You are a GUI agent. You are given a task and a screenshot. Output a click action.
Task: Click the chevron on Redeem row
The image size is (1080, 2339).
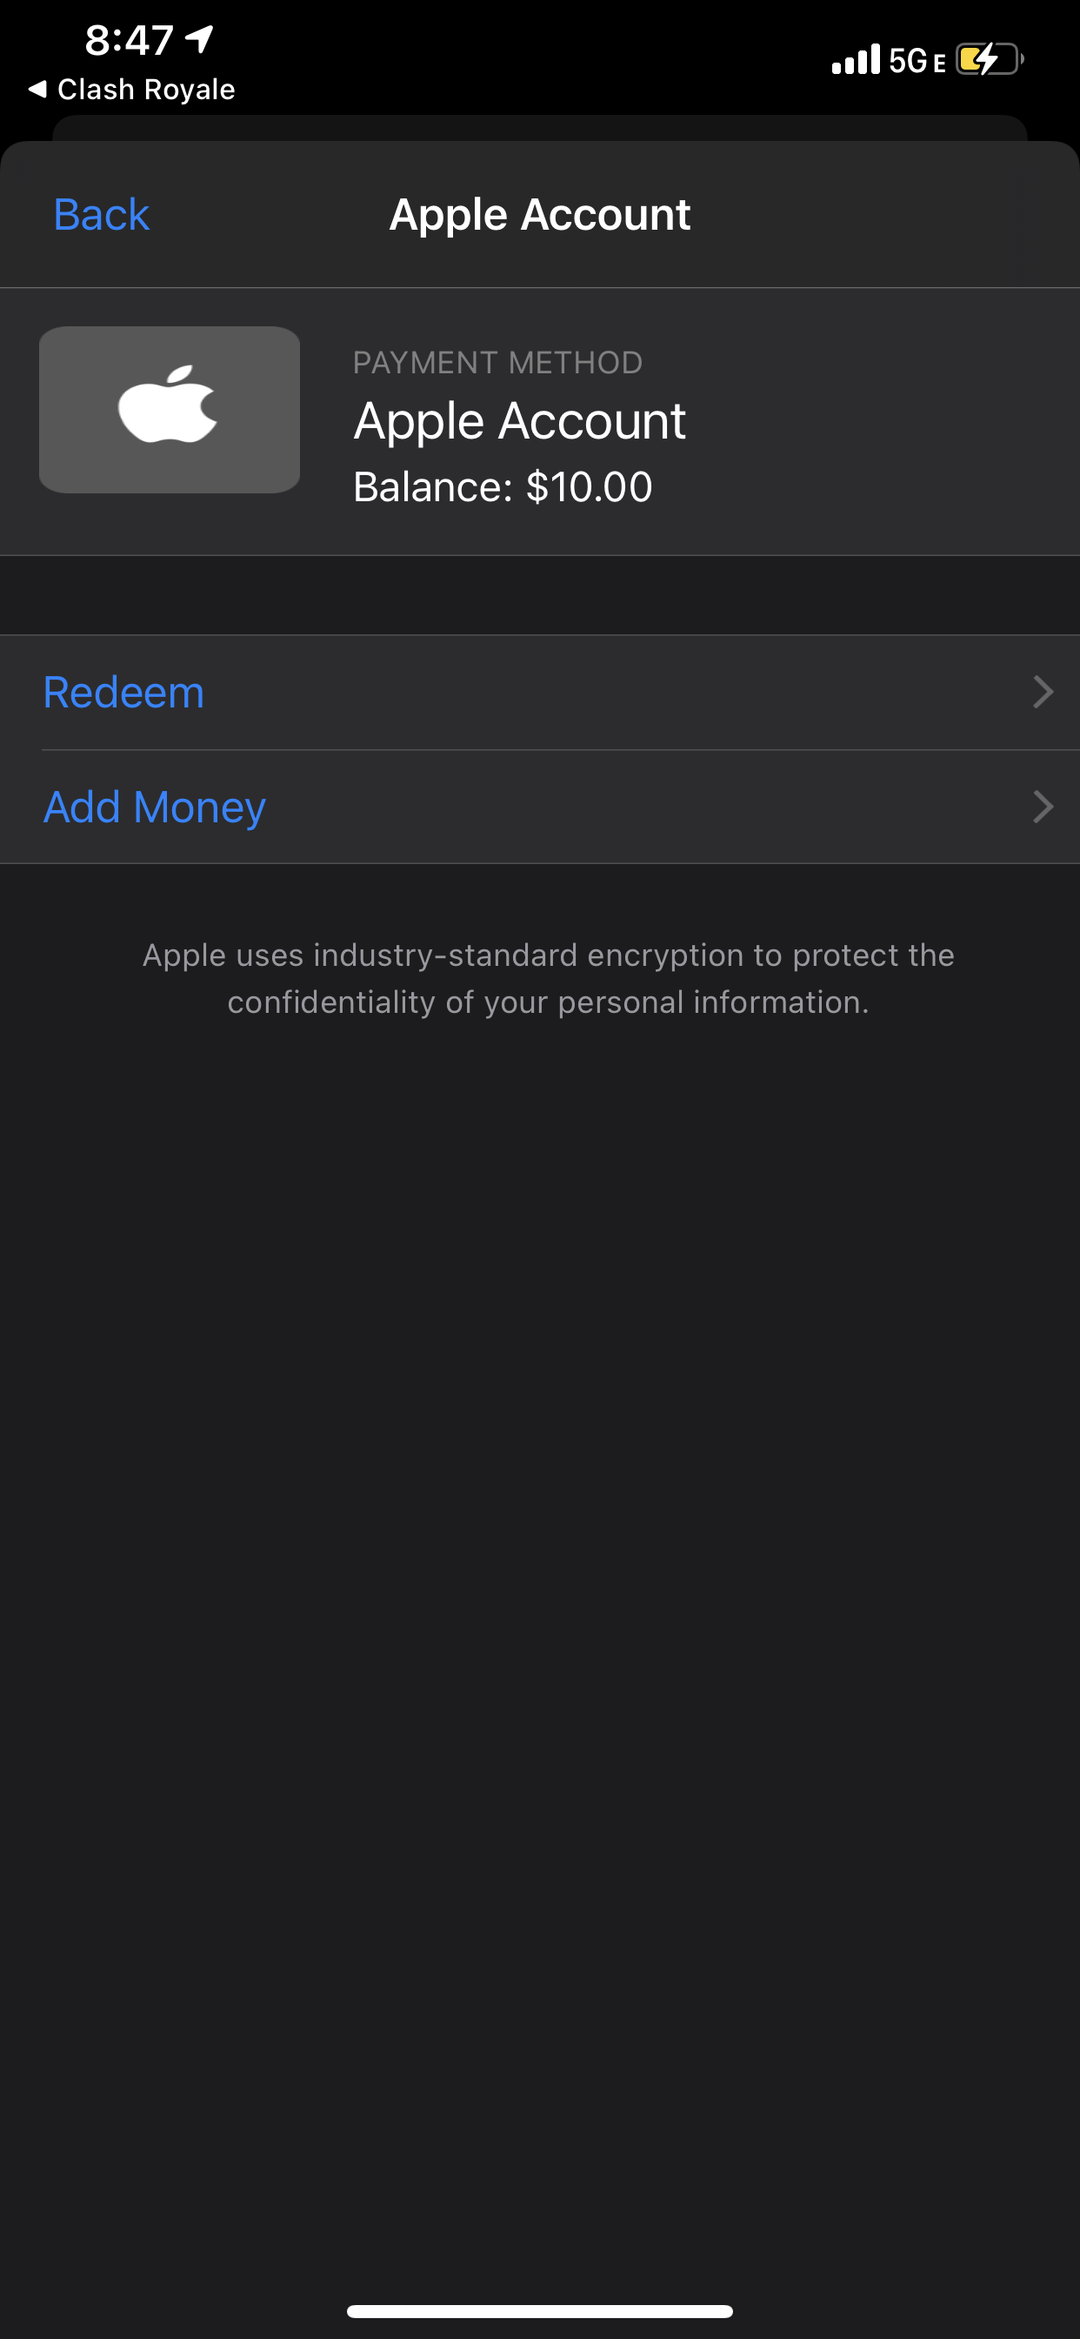[1043, 693]
